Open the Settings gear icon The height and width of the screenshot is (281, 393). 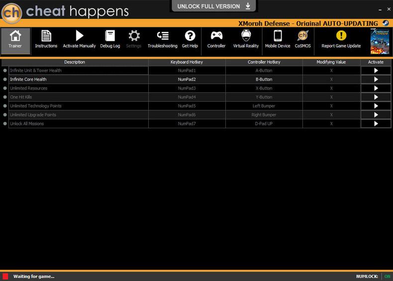coord(134,36)
